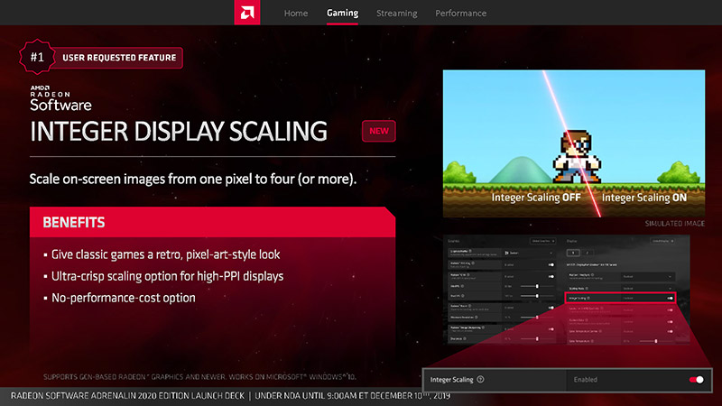Click the NEW badge beside the title
The image size is (722, 406).
378,131
